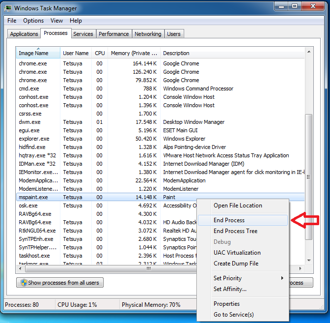Select the osk.exe process
330x323 pixels.
pos(107,206)
